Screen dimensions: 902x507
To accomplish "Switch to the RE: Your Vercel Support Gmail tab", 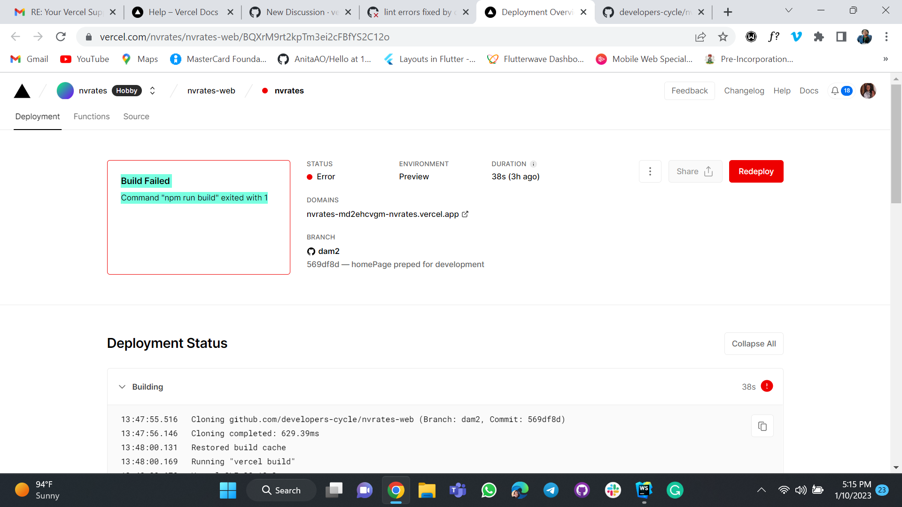I will pyautogui.click(x=66, y=12).
